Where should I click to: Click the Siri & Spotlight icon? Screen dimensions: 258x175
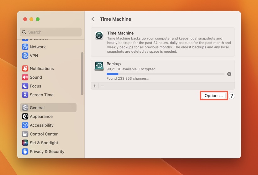tap(25, 143)
